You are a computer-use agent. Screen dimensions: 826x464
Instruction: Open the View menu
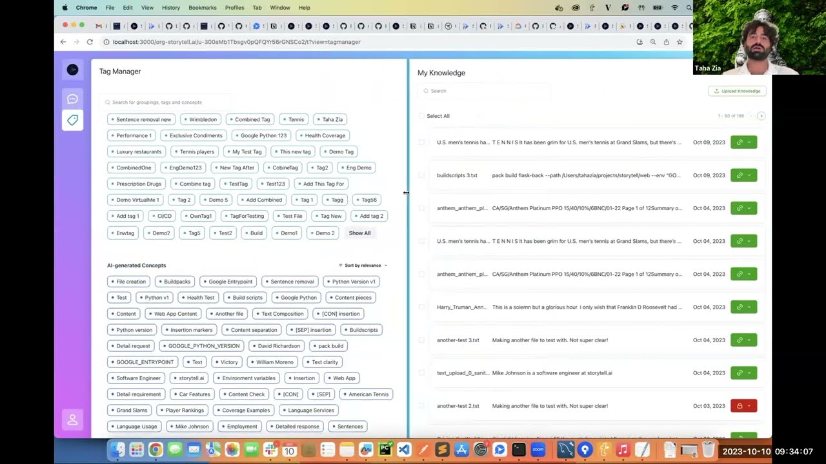[x=147, y=8]
